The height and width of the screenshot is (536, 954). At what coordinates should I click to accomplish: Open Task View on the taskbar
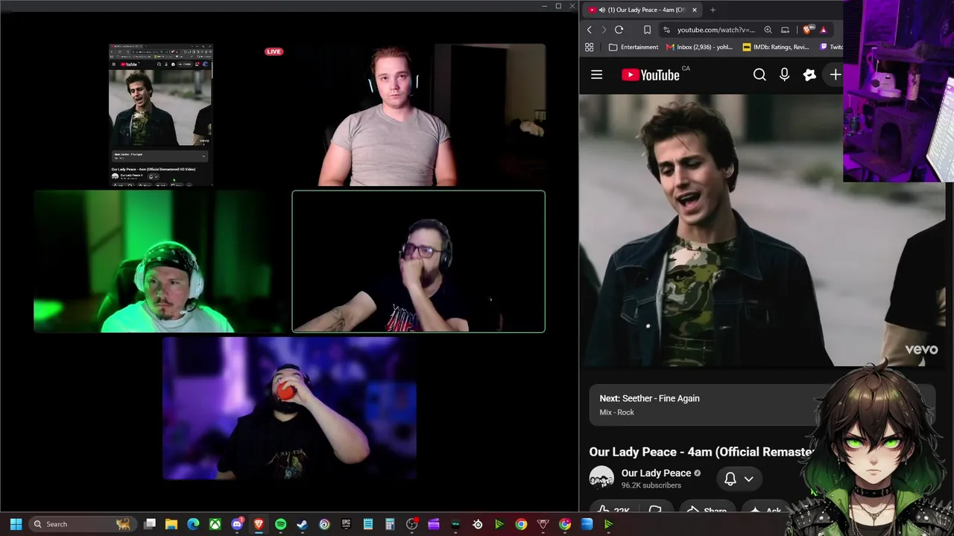click(150, 524)
